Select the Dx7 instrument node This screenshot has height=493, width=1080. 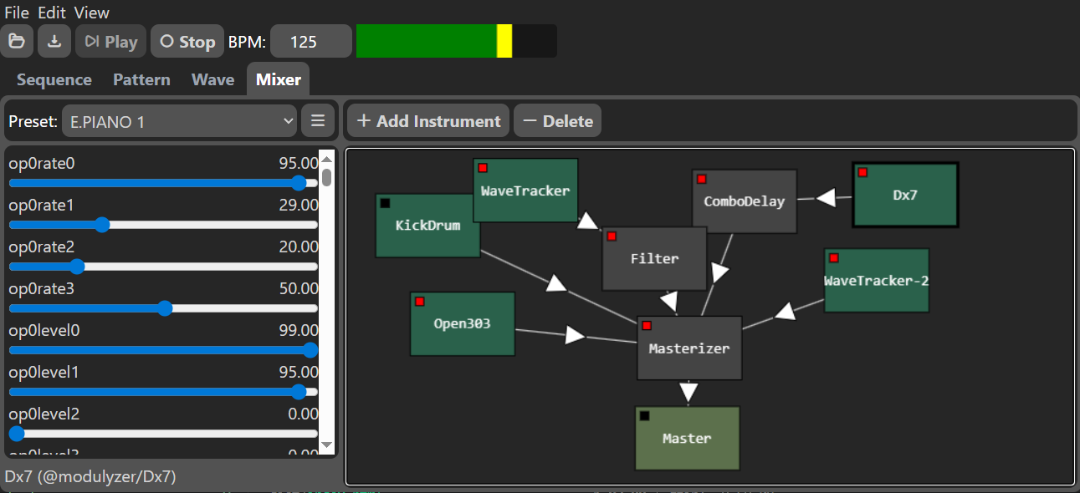coord(905,195)
